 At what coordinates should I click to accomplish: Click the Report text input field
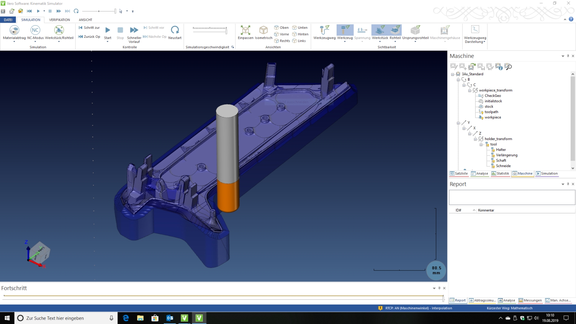(512, 197)
